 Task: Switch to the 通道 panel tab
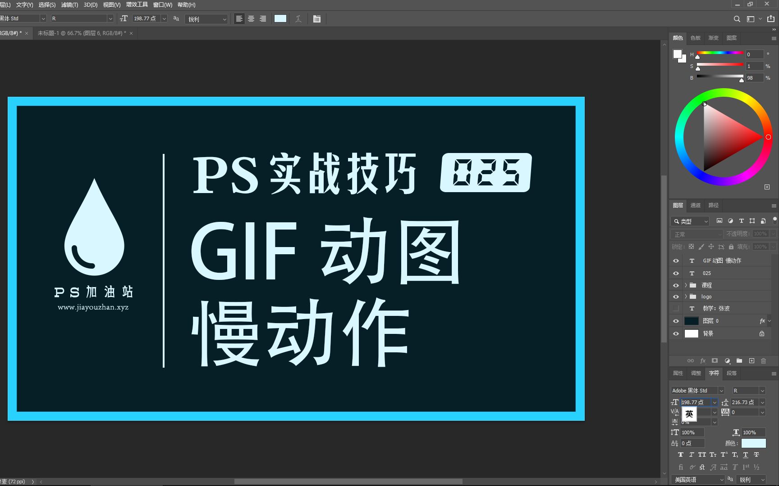pos(695,205)
